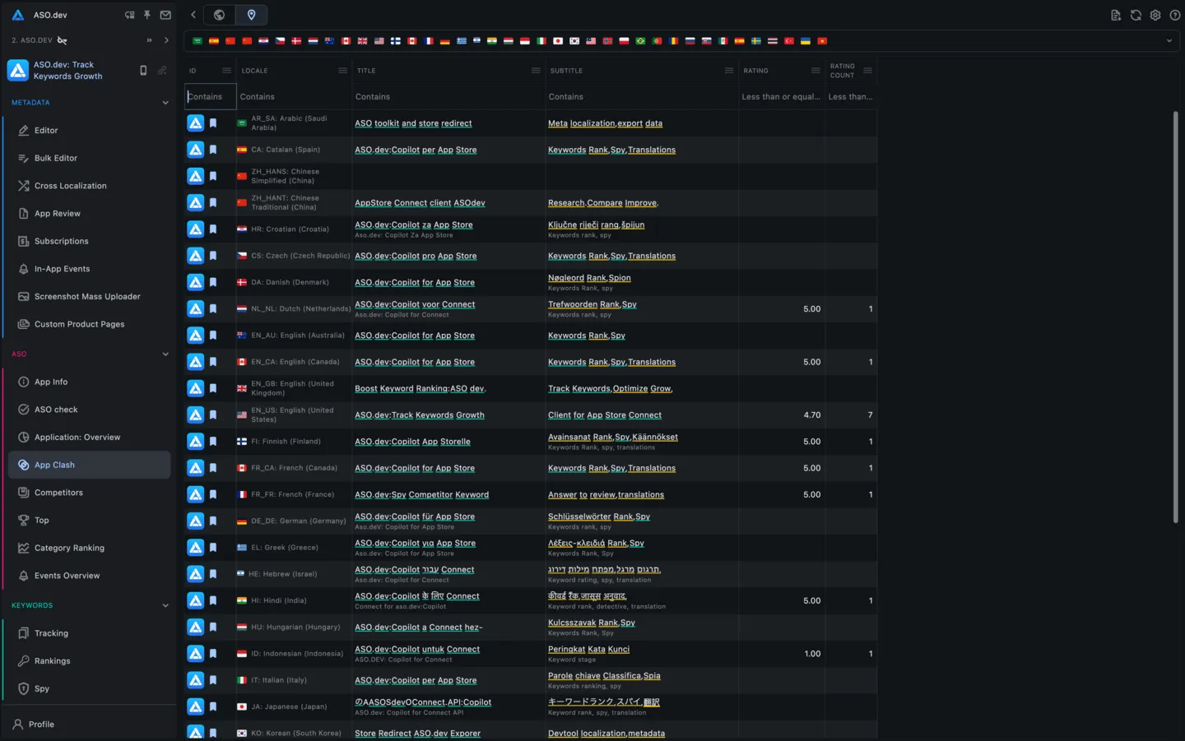Click the pin icon in sidebar header

click(147, 15)
